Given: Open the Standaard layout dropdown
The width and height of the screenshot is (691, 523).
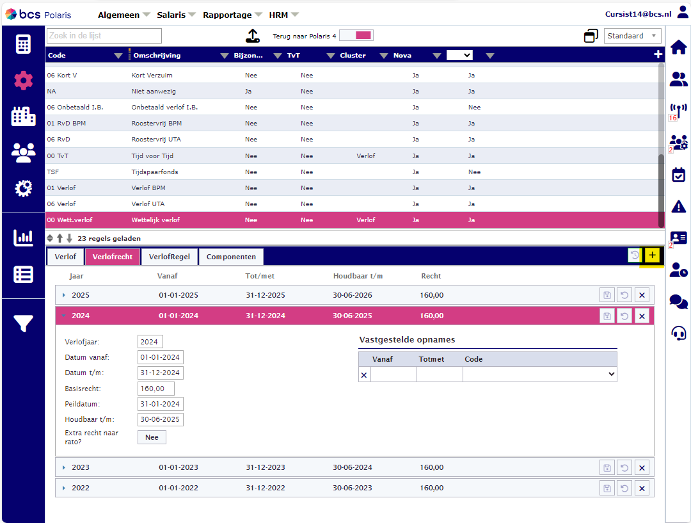Looking at the screenshot, I should [x=632, y=36].
